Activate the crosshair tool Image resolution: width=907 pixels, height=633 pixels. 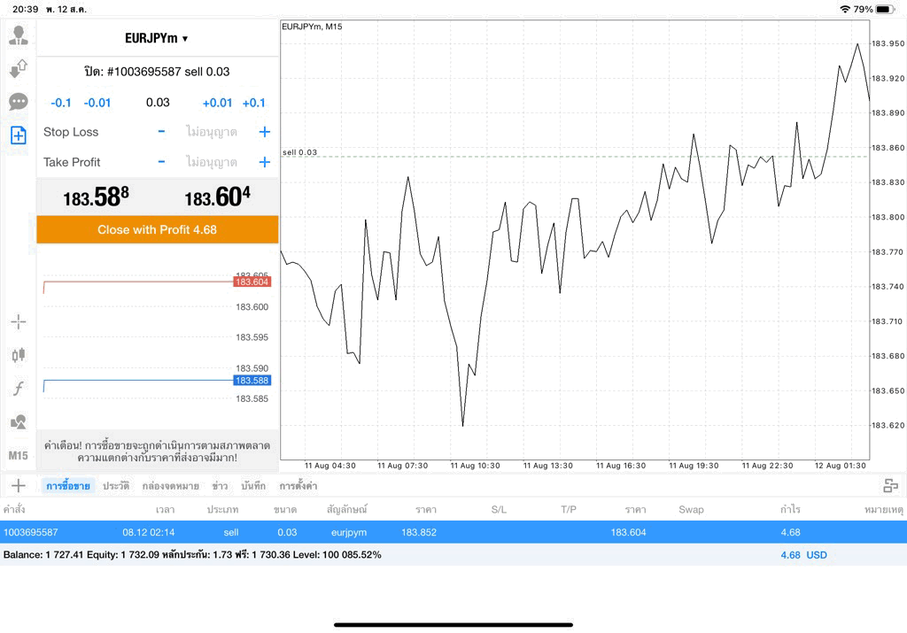point(18,321)
